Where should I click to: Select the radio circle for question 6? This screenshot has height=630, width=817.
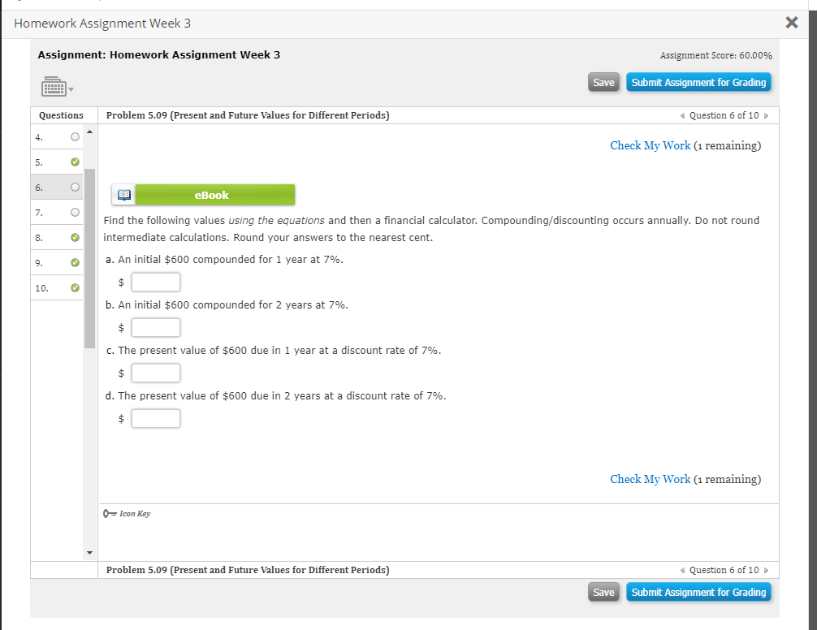tap(74, 187)
